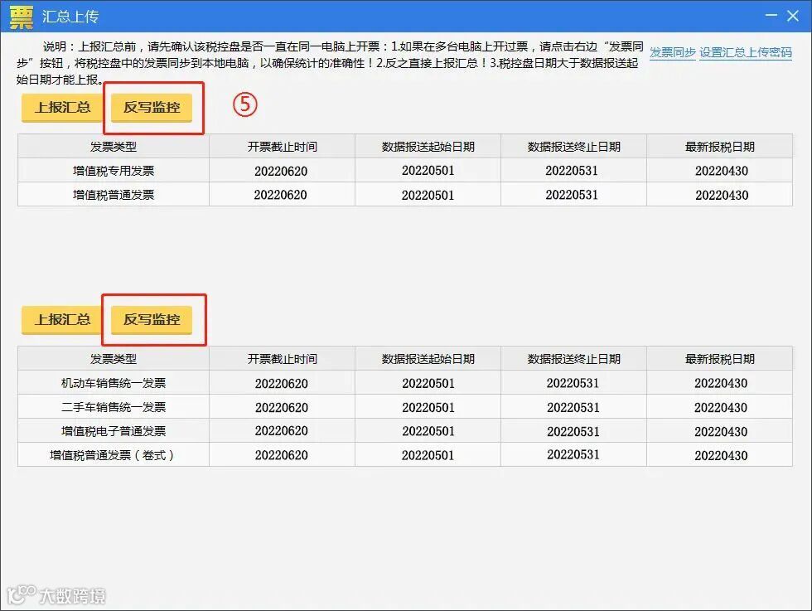Click 20220430 in the 增值税专用发票 row
This screenshot has width=812, height=611.
(722, 171)
